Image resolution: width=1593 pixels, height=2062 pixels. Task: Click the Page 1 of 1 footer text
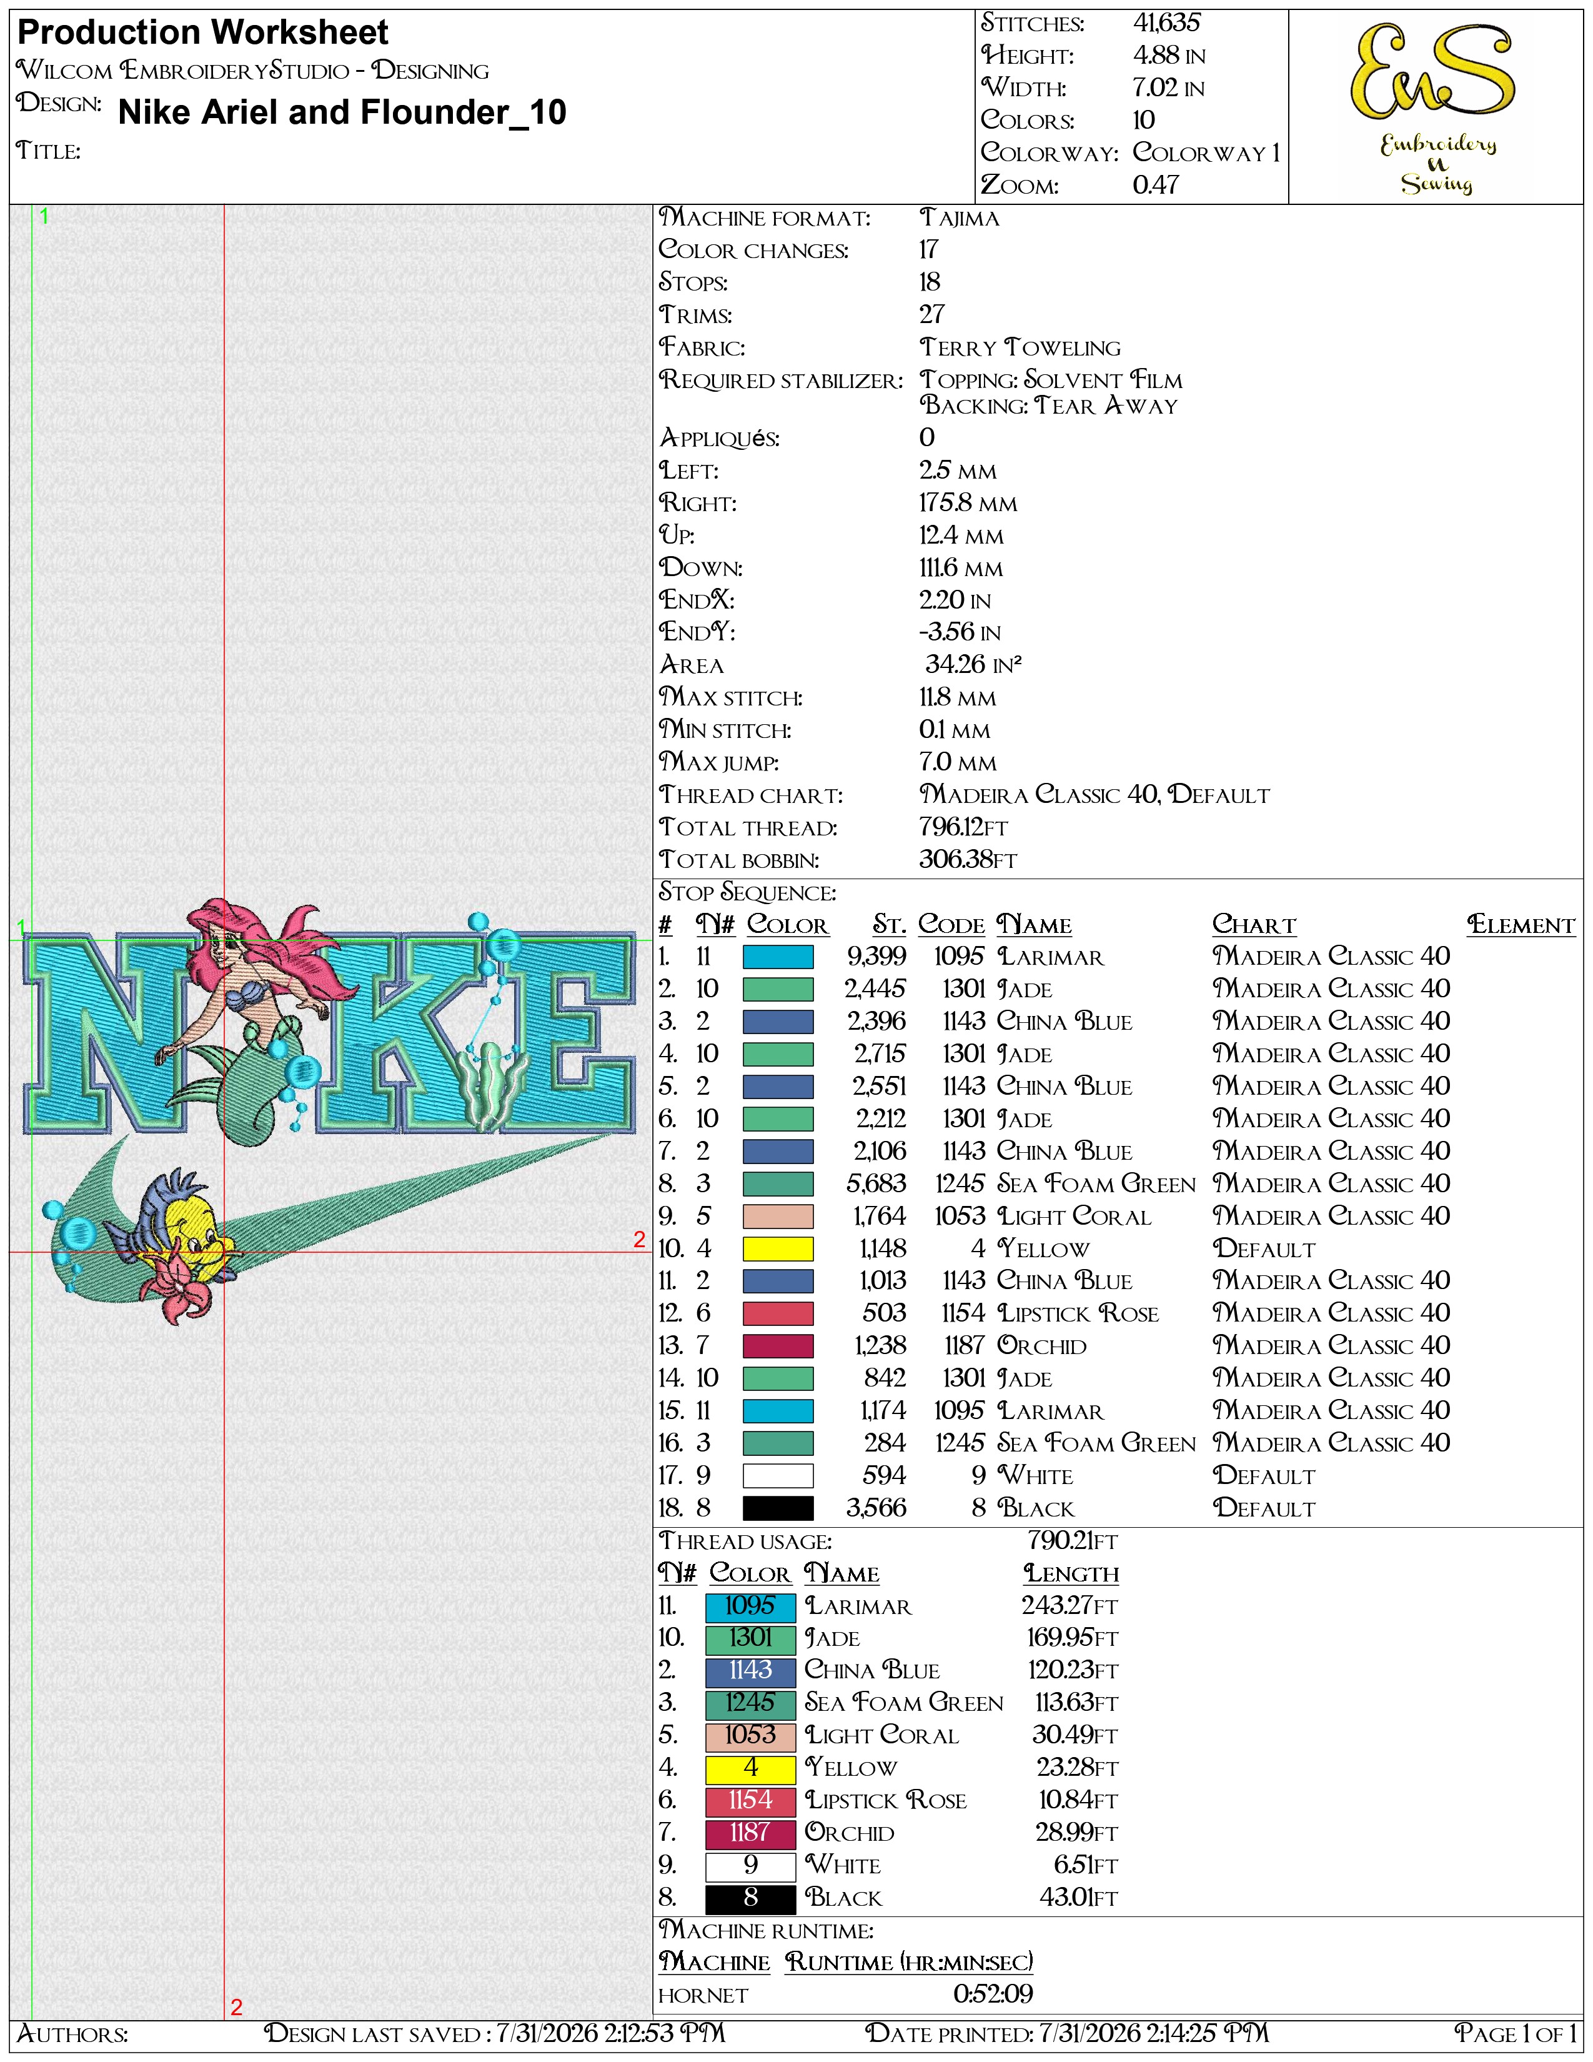[x=1516, y=2033]
